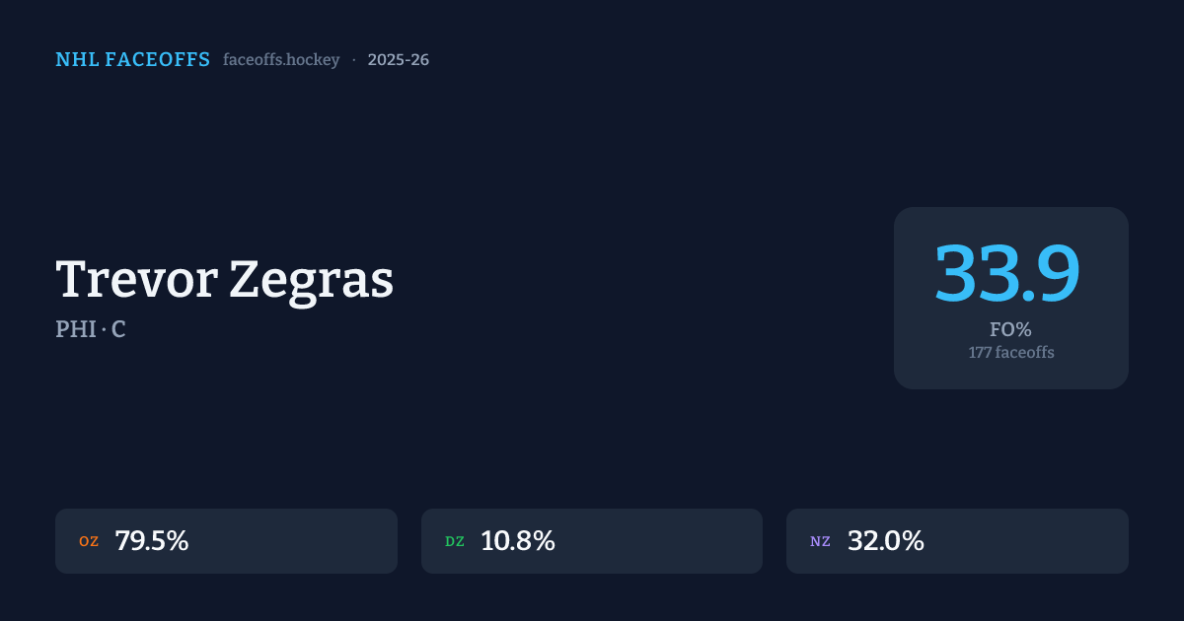Viewport: 1184px width, 621px height.
Task: Click empty space in the OZ stat card
Action: click(x=296, y=541)
